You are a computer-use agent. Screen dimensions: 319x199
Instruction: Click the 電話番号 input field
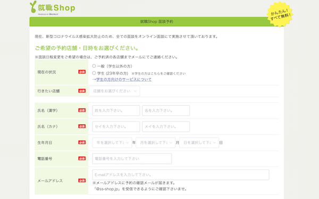132,159
